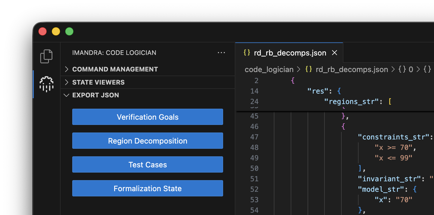The width and height of the screenshot is (434, 215).
Task: Click line number 47 in the gutter
Action: click(x=254, y=137)
